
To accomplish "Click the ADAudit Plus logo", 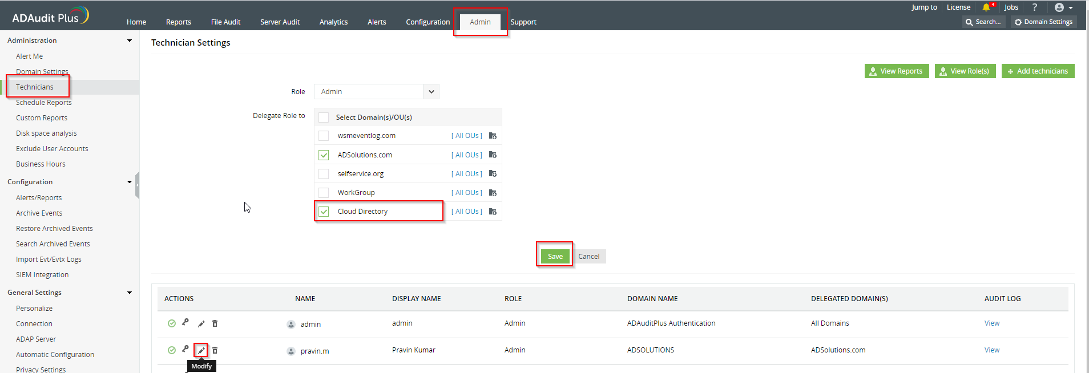I will [x=50, y=15].
